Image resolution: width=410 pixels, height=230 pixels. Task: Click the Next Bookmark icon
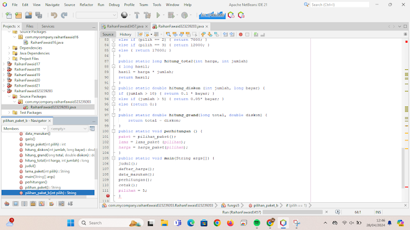tap(210, 35)
